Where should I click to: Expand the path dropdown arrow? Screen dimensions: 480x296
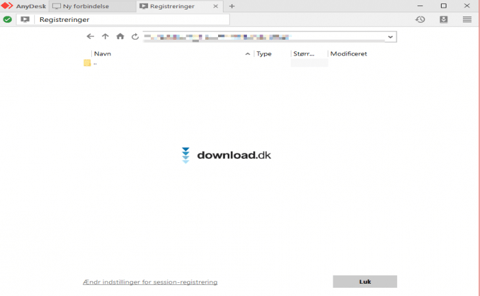(390, 37)
